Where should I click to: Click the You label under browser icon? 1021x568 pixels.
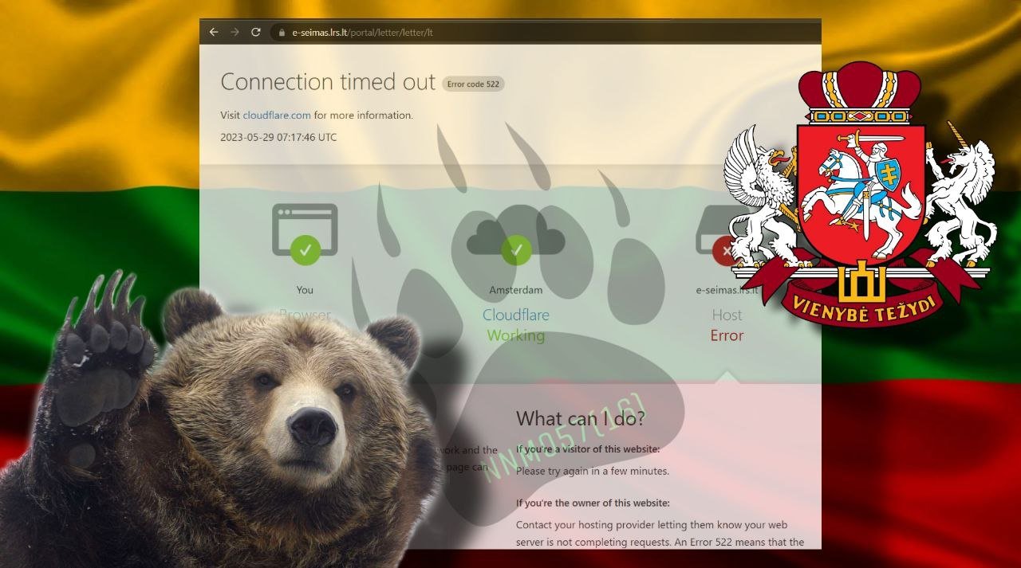[x=305, y=290]
